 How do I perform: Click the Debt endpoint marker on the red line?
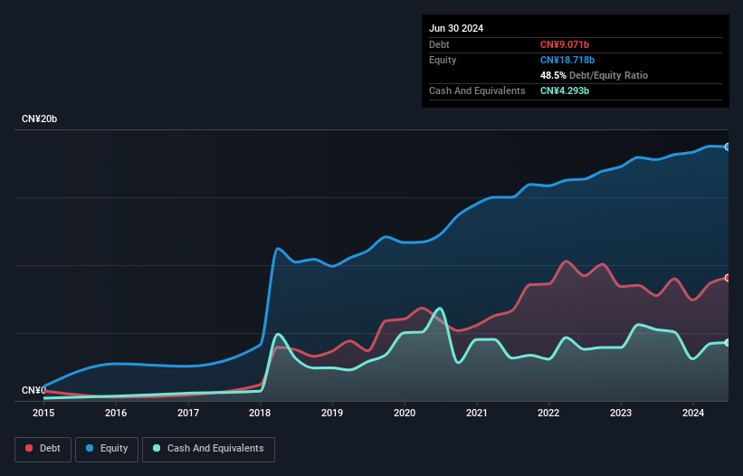point(728,278)
